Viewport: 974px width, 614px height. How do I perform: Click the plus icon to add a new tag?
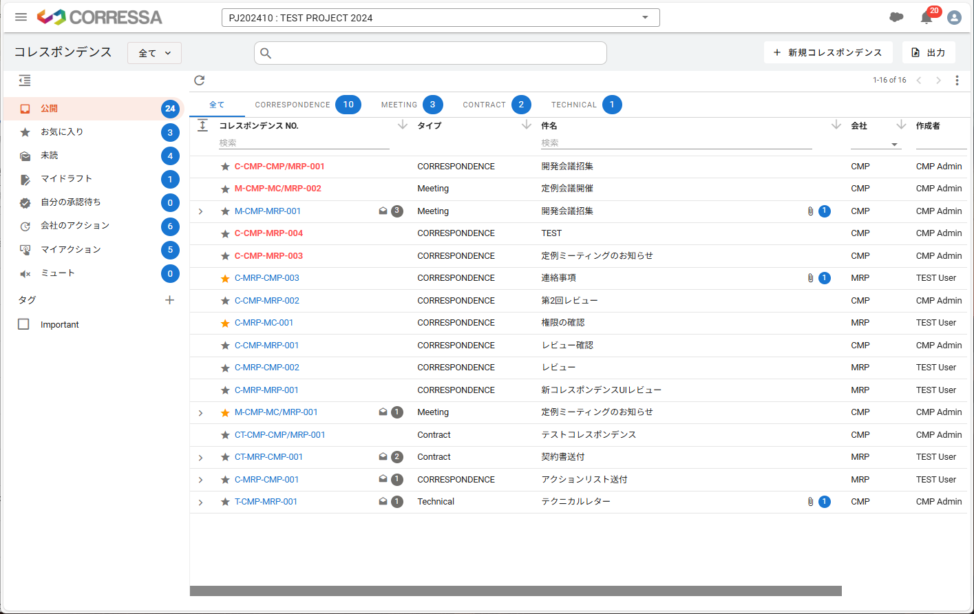tap(169, 299)
